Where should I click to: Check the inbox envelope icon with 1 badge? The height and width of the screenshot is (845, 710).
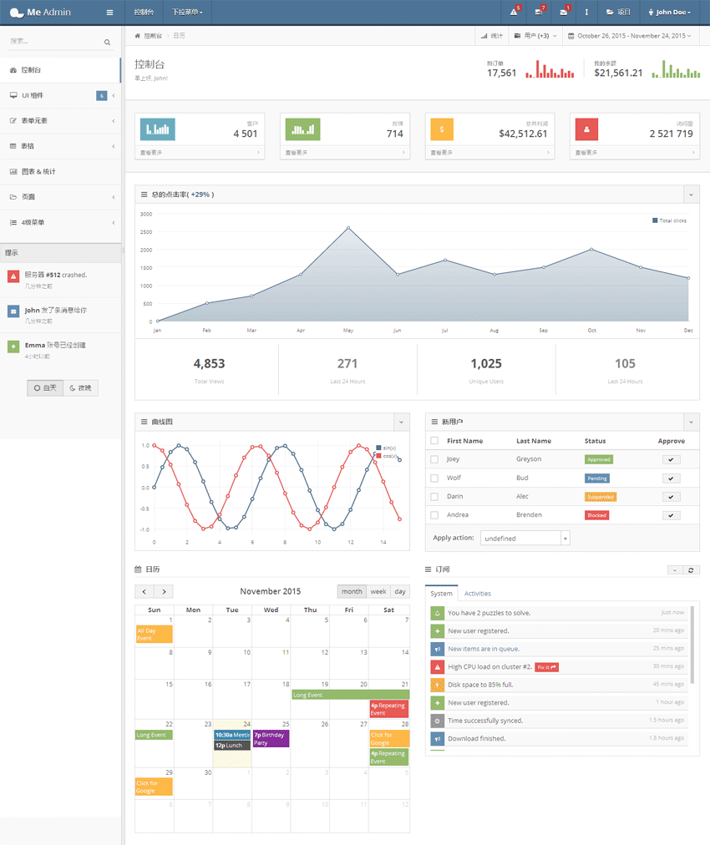click(x=563, y=12)
